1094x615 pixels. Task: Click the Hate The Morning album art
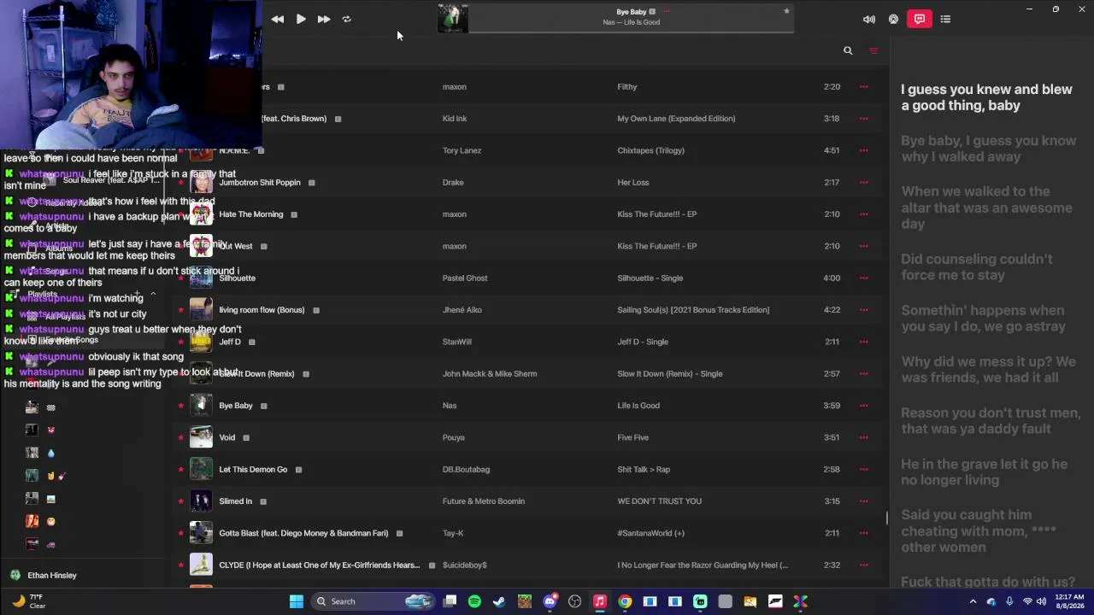(201, 214)
